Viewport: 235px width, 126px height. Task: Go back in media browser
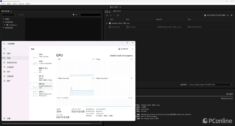(x=20, y=15)
